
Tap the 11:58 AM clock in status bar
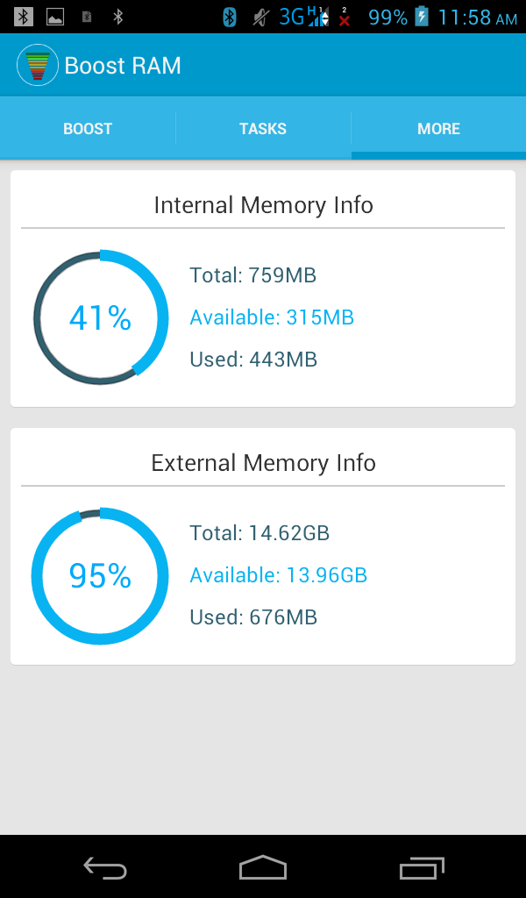tap(477, 17)
